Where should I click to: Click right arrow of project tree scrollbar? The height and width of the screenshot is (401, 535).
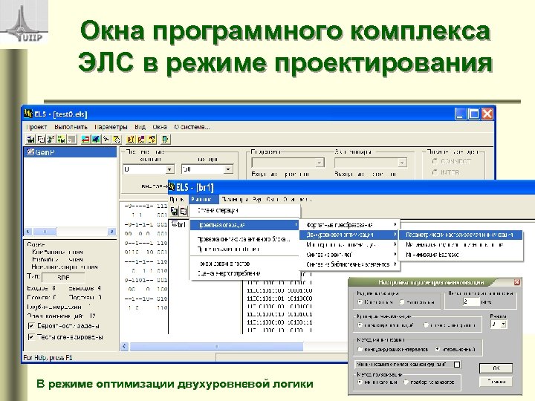111,232
